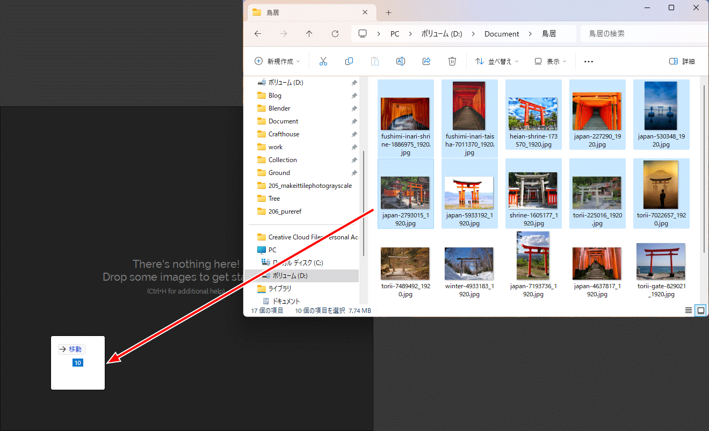The width and height of the screenshot is (709, 431).
Task: Switch to list view from status bar
Action: tap(689, 310)
